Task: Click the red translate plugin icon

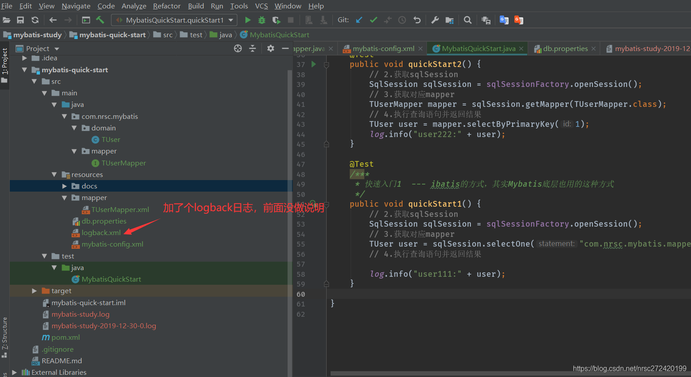Action: point(518,20)
